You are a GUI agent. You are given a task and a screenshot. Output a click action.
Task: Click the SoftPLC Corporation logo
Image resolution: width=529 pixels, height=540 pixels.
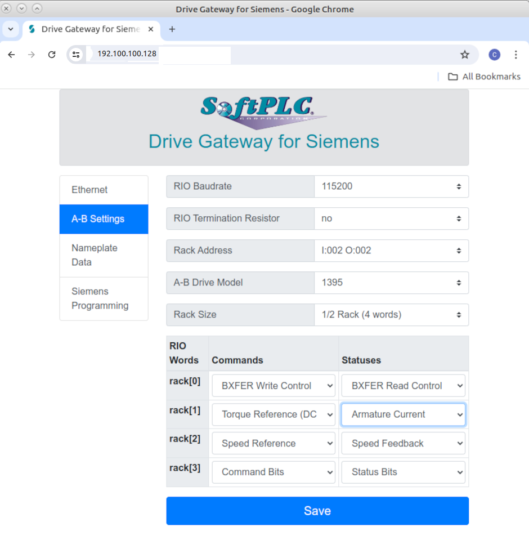click(x=263, y=112)
